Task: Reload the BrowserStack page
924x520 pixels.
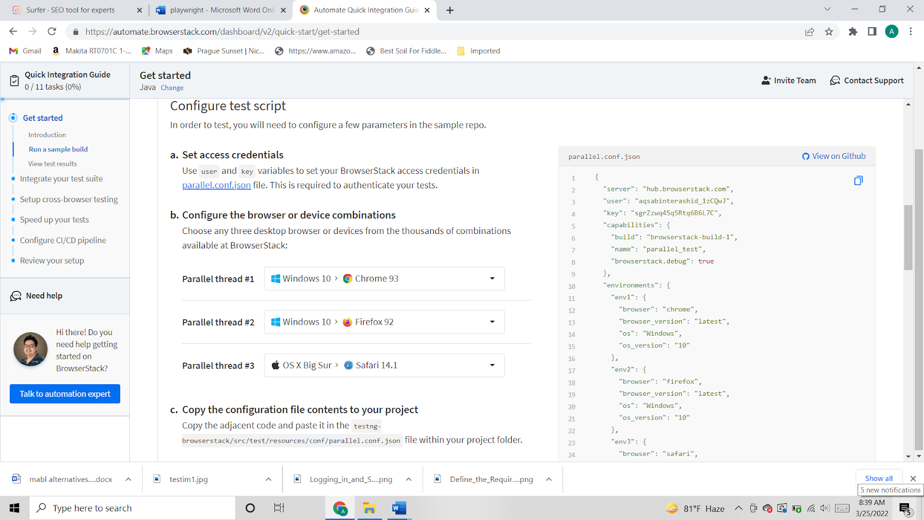Action: click(x=52, y=32)
